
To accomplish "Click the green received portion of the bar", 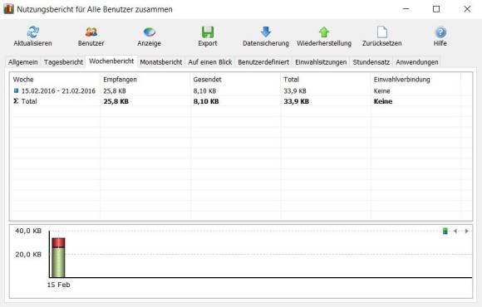I will coord(58,262).
